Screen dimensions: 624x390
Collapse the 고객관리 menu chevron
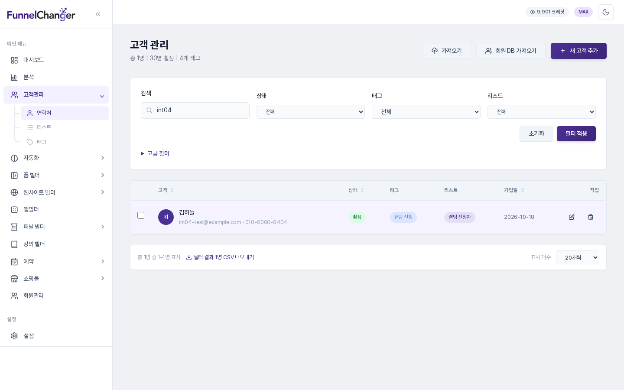[x=102, y=96]
